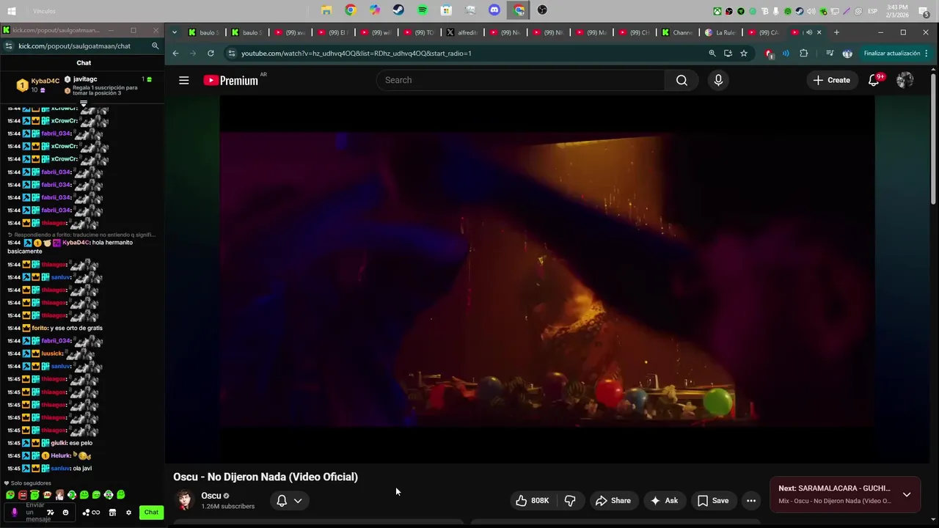
Task: Focus the YouTube Search input field
Action: (x=521, y=80)
